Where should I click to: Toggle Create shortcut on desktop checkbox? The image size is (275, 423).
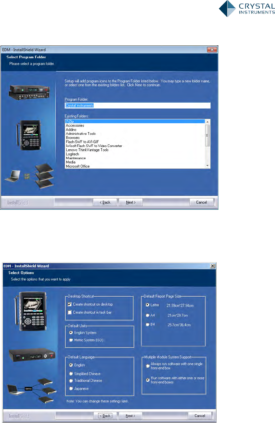click(70, 304)
